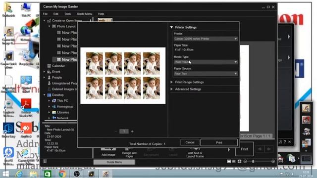Click the toolbar scroll right arrow
Viewport: 317px width, 178px height.
pos(229,149)
